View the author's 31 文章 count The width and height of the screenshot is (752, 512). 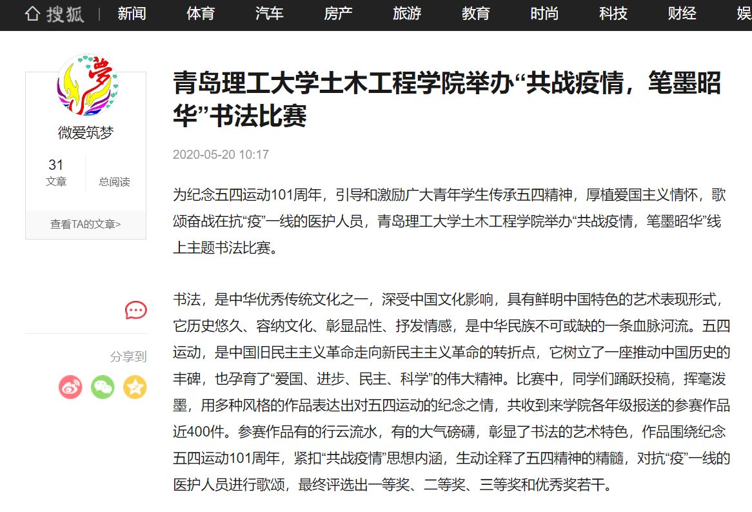point(56,172)
